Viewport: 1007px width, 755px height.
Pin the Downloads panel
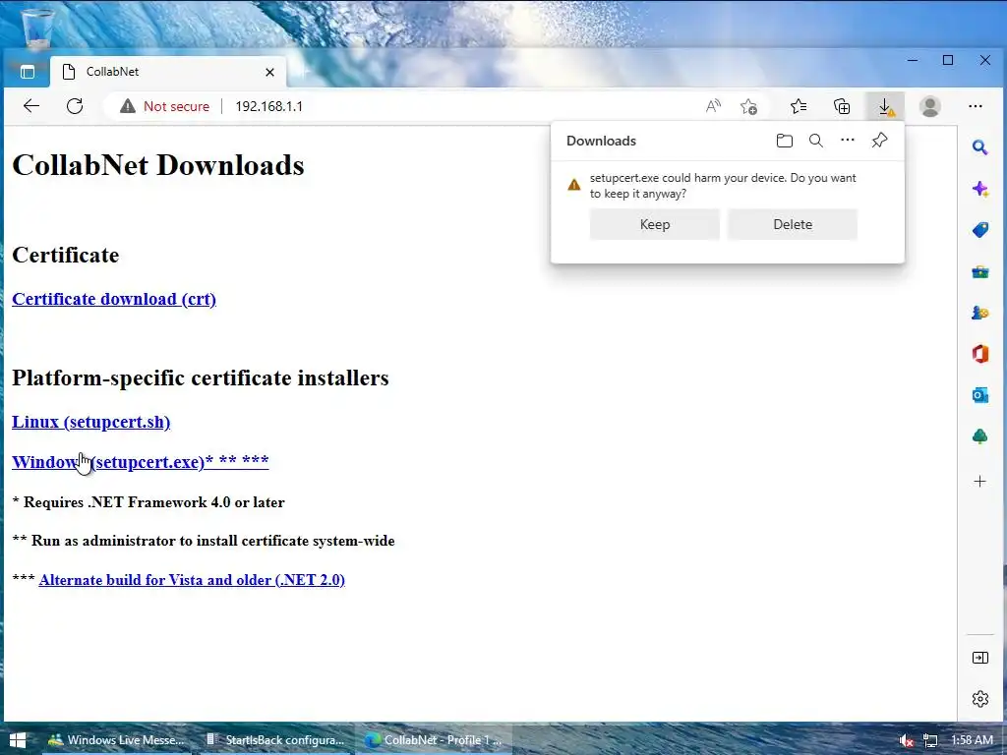pos(879,140)
